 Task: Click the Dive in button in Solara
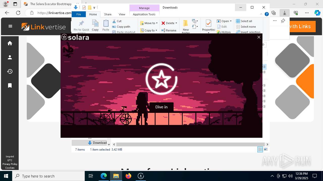coord(161,107)
